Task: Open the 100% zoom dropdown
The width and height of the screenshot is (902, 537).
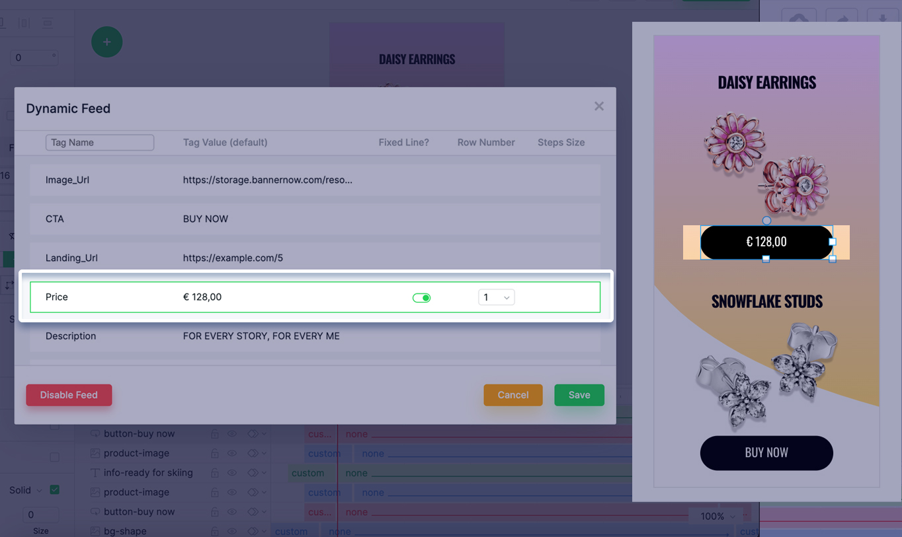Action: pyautogui.click(x=717, y=517)
